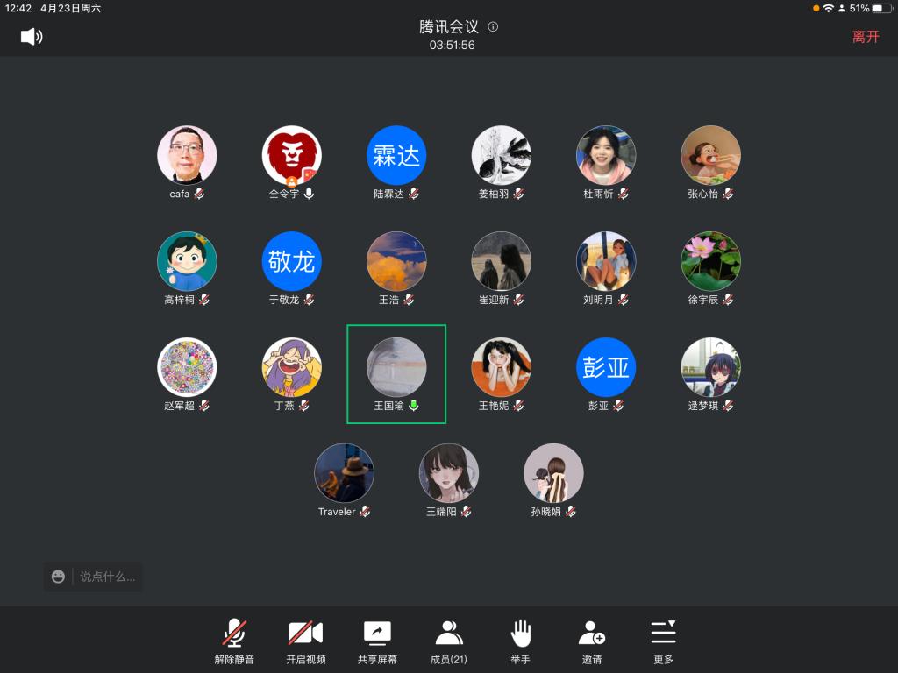Viewport: 898px width, 673px height.
Task: Start screen sharing via 共享屏幕
Action: tap(377, 641)
